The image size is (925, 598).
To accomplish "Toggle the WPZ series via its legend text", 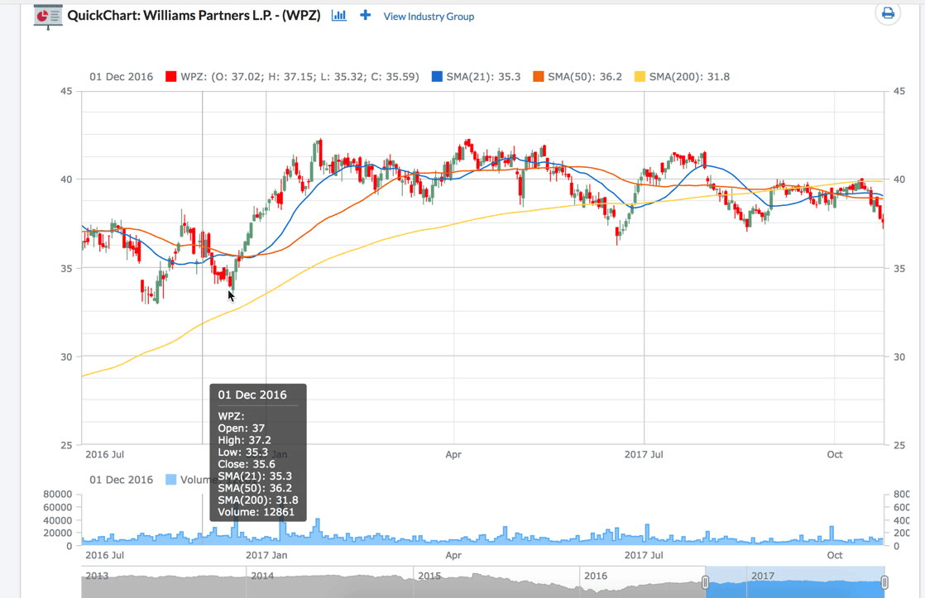I will tap(300, 77).
